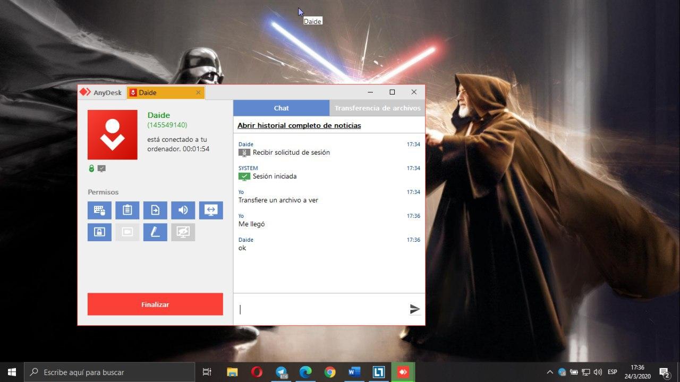Click the blue round tray app icon

[562, 372]
